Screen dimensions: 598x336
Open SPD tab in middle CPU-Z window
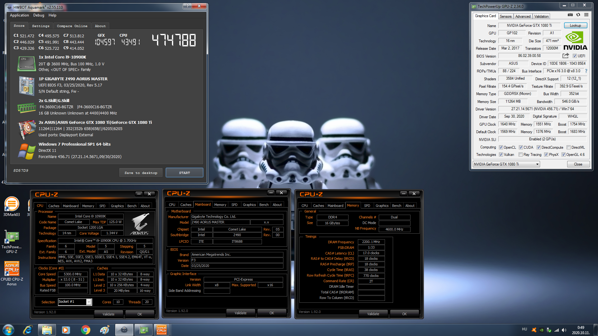234,205
